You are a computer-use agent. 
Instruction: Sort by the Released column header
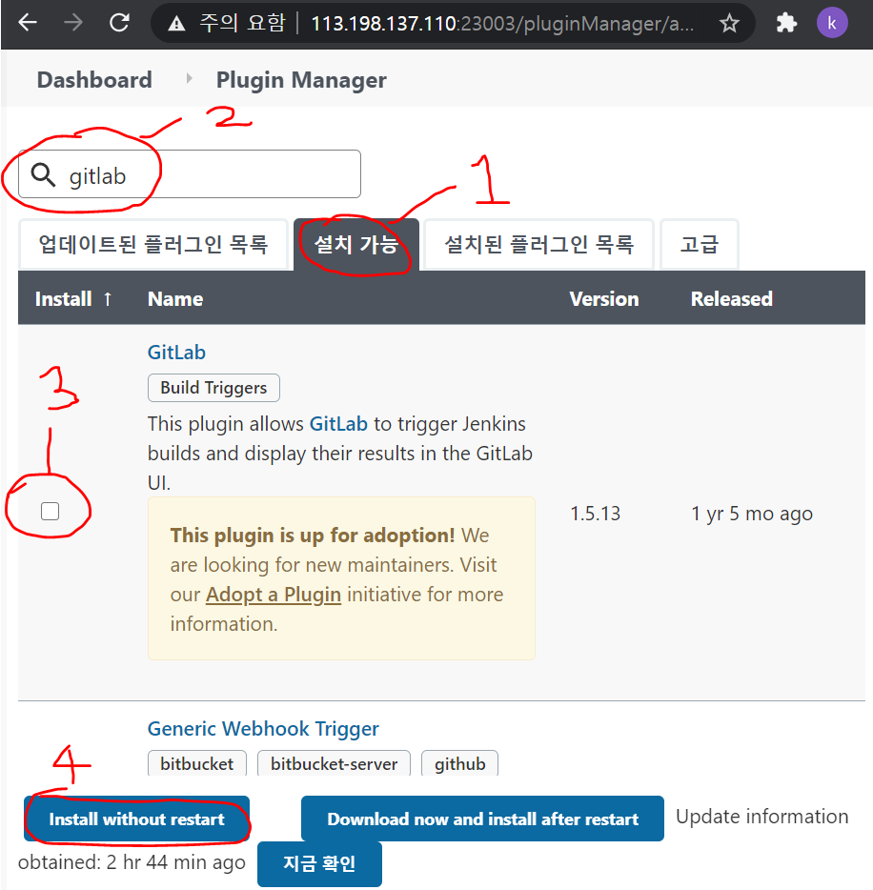click(x=732, y=298)
